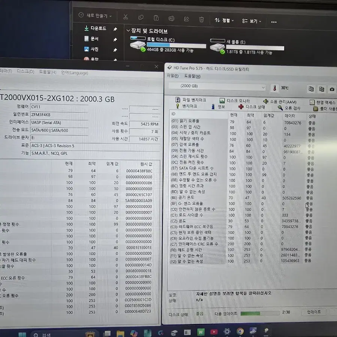Image resolution: width=337 pixels, height=337 pixels.
Task: Close the CrystalDiskInfo window
Action: pyautogui.click(x=156, y=67)
